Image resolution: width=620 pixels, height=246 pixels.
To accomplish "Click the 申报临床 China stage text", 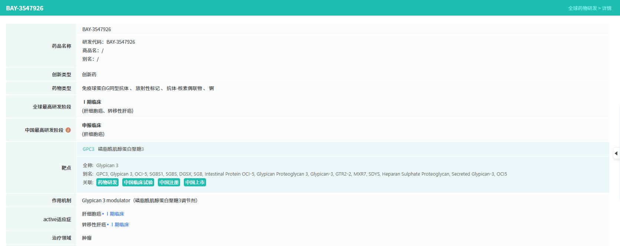I will click(92, 125).
